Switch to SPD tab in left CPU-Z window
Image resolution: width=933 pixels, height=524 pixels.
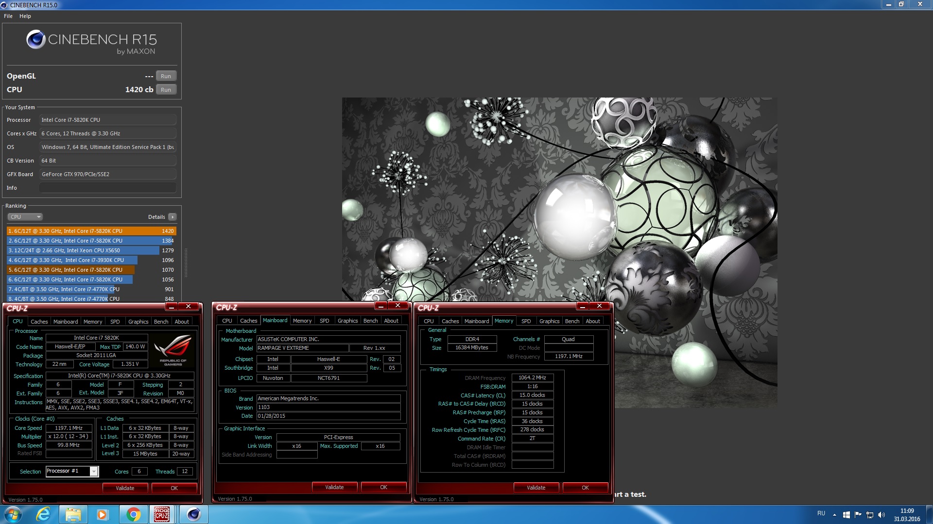(115, 322)
